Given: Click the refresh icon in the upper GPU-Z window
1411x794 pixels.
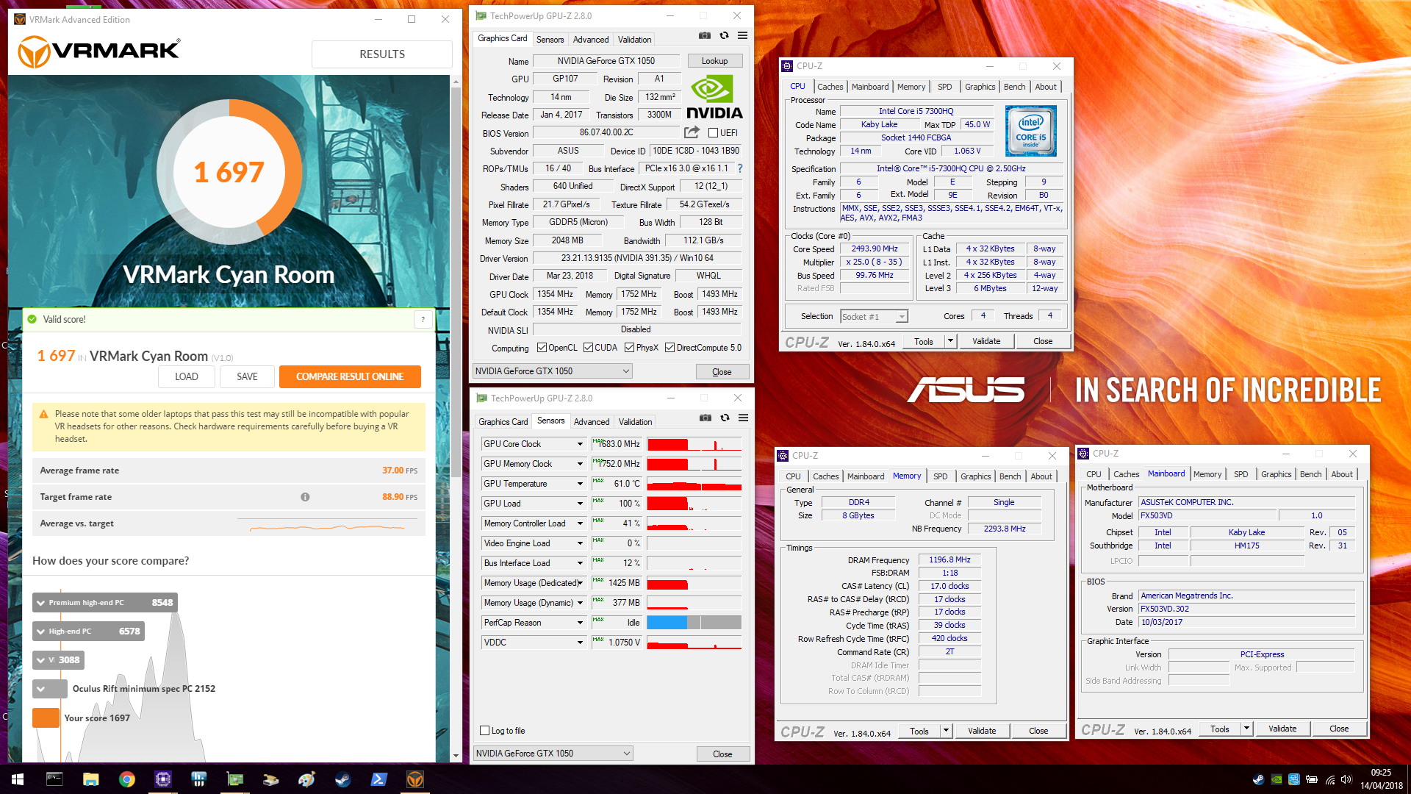Looking at the screenshot, I should [724, 35].
